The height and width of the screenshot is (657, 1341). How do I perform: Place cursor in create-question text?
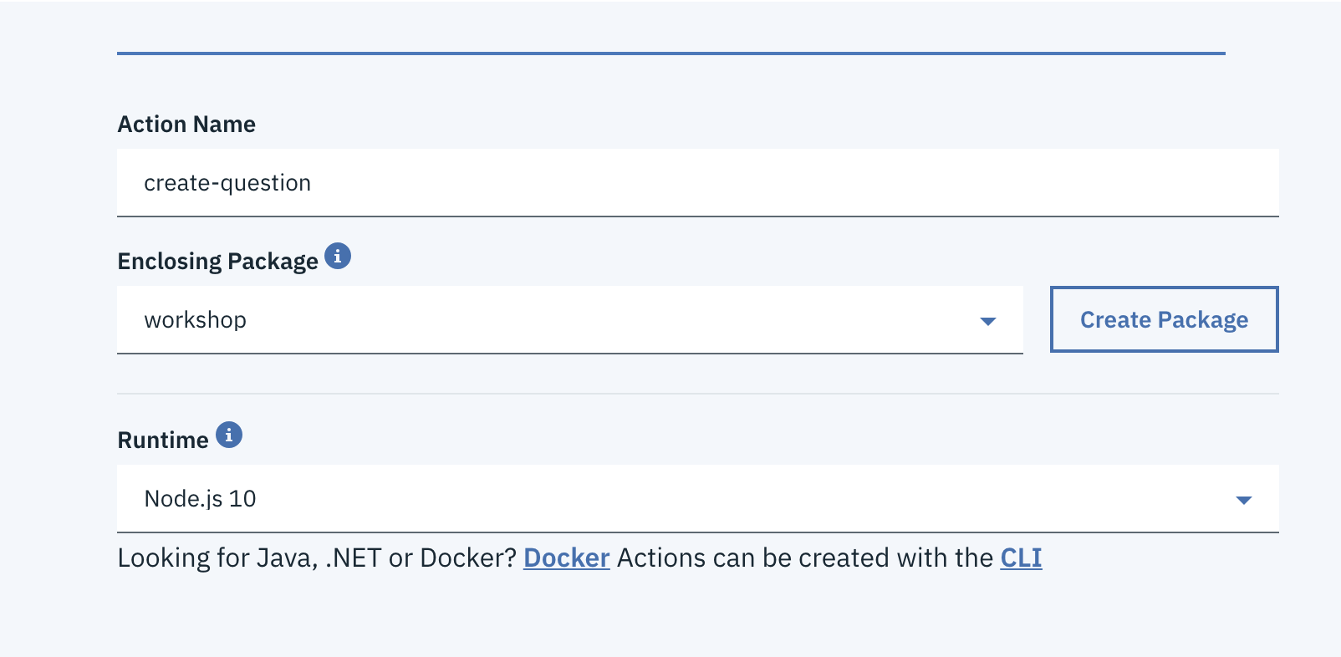point(227,183)
